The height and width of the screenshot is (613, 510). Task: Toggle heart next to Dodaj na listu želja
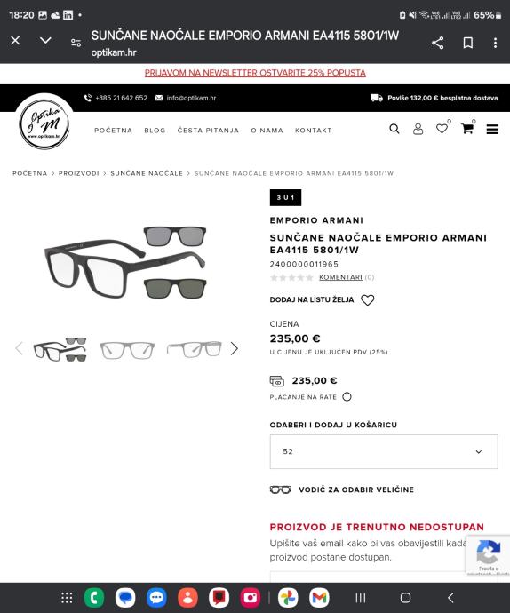[x=367, y=300]
